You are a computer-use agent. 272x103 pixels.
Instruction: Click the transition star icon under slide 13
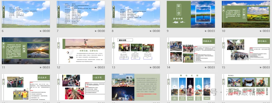[151, 67]
